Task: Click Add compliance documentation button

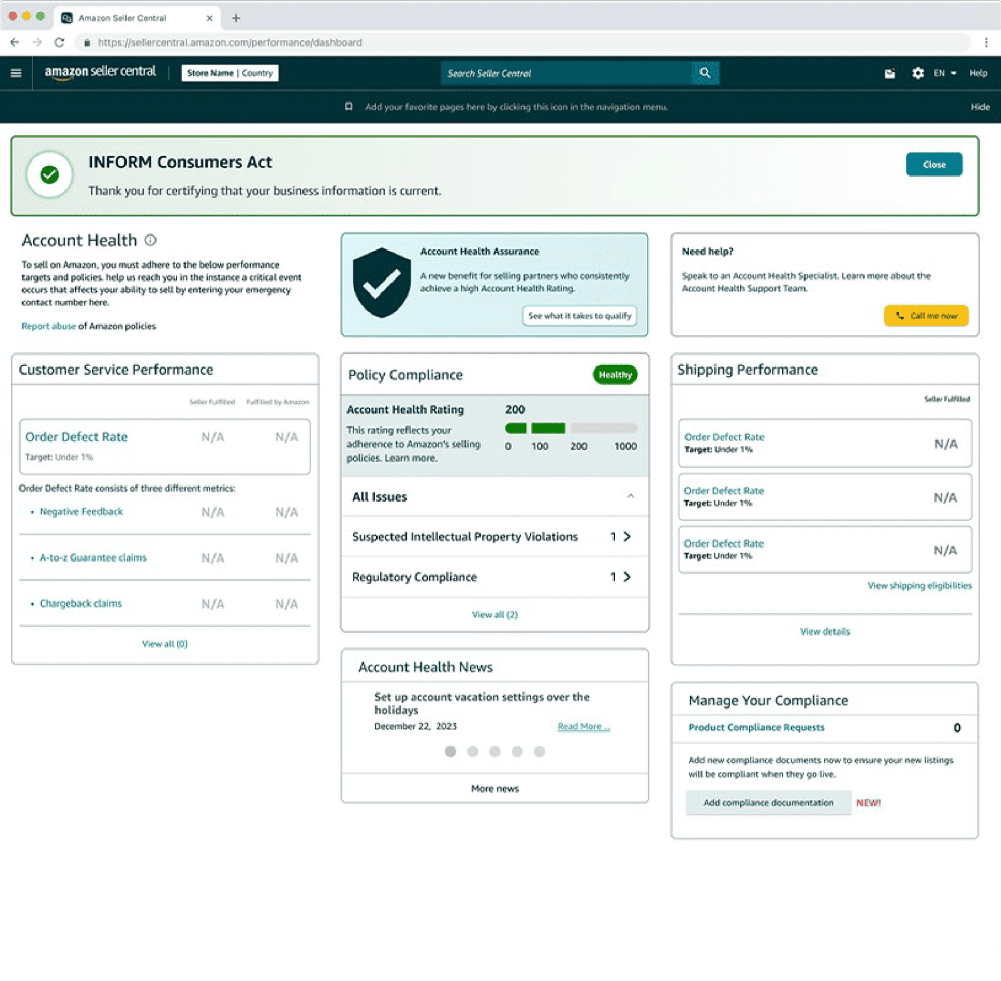Action: pyautogui.click(x=768, y=803)
